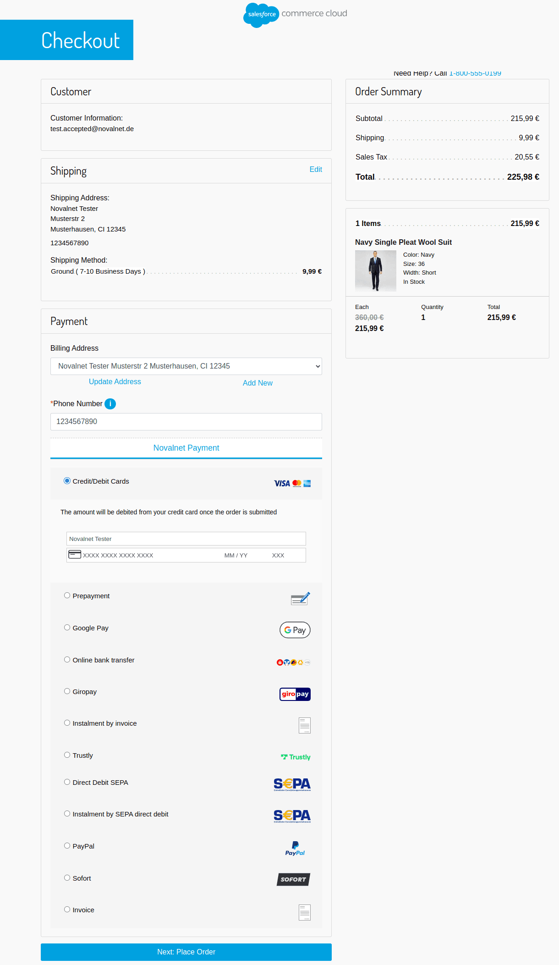Click the MM / YY expiry field
This screenshot has width=559, height=965.
(236, 555)
